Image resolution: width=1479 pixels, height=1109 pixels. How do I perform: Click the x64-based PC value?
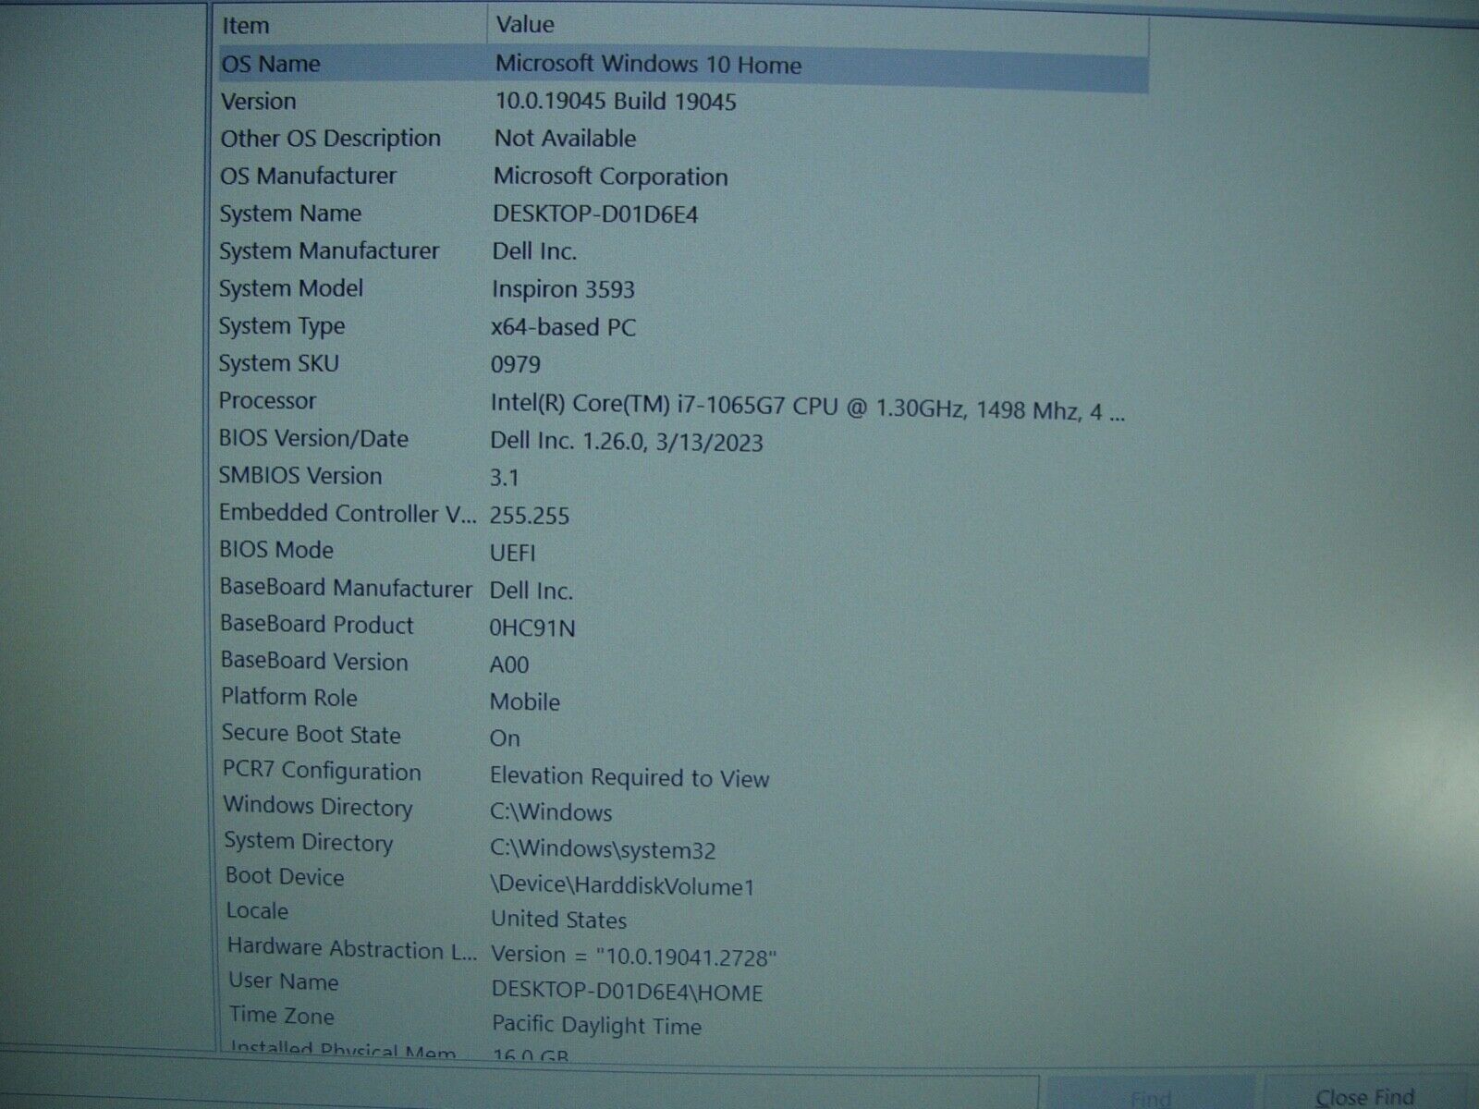(x=563, y=327)
